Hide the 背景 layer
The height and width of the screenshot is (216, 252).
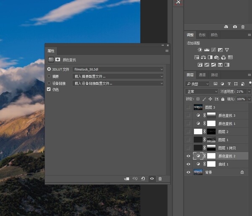pyautogui.click(x=188, y=172)
